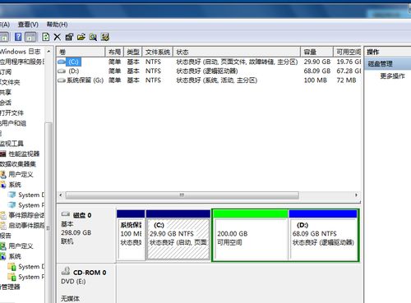Select 启动事件跟踪 node in the tree
The image size is (411, 303).
[26, 225]
